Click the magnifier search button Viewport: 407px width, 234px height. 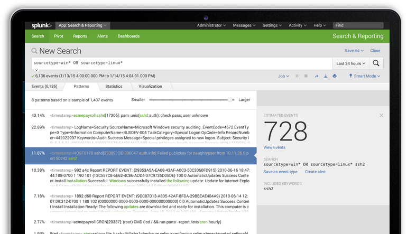pos(376,63)
